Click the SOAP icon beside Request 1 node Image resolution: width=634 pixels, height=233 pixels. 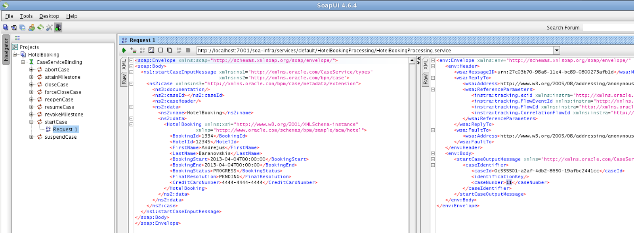48,129
